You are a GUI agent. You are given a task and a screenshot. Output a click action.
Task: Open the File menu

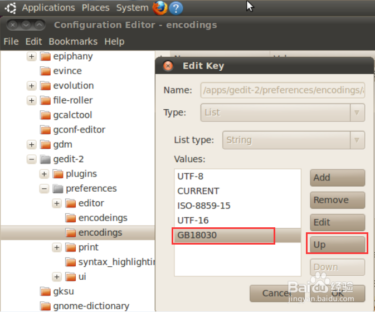coord(11,42)
